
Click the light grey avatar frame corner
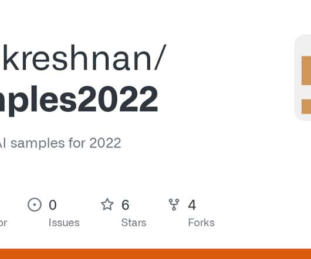pos(298,40)
